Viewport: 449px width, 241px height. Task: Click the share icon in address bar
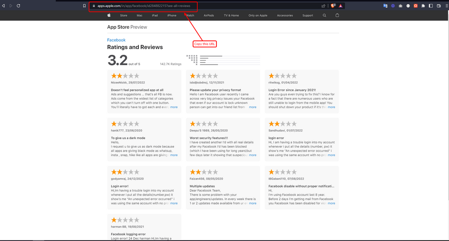click(x=323, y=6)
